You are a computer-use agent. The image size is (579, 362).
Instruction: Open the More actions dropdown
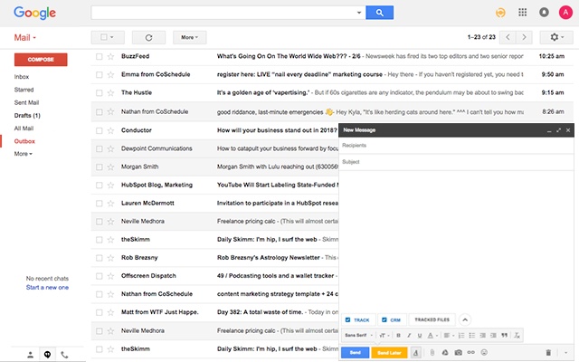[x=189, y=37]
